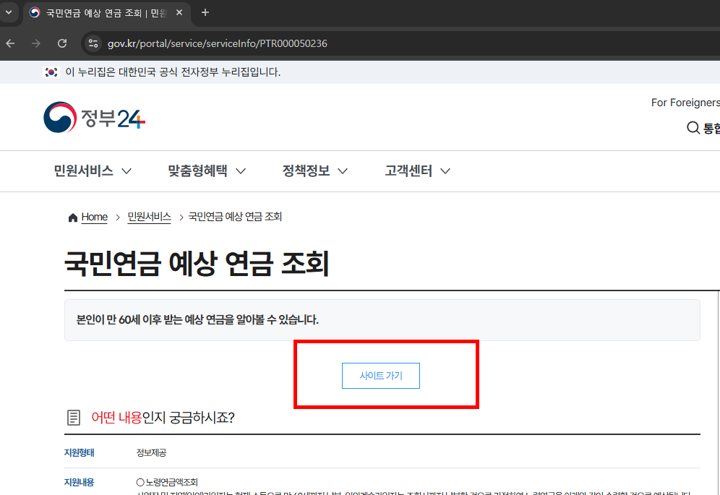Open site settings icon in the address bar
This screenshot has height=495, width=720.
[93, 43]
